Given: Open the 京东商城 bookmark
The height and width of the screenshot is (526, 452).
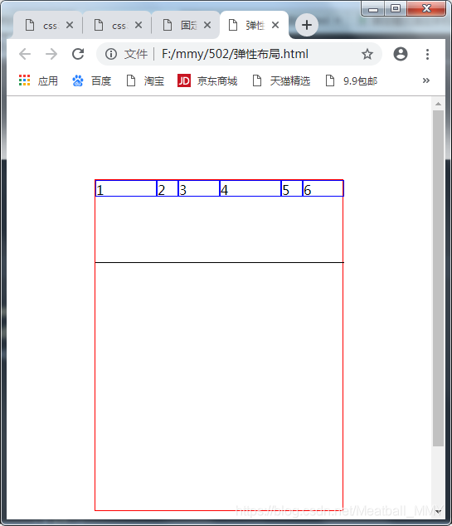Looking at the screenshot, I should [207, 80].
